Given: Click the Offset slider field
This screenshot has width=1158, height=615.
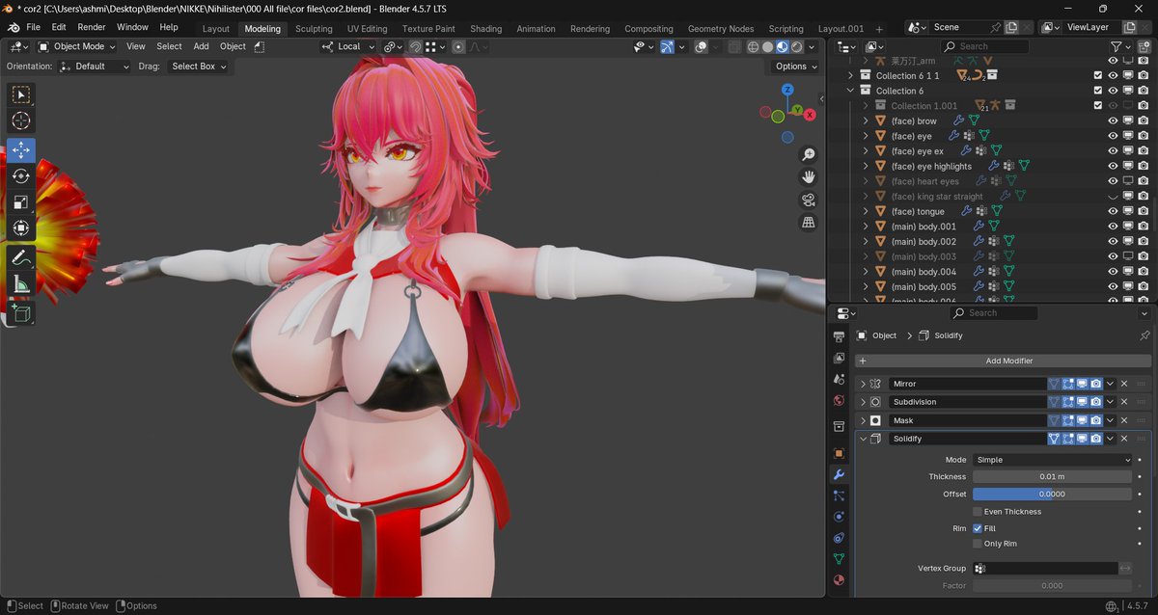Looking at the screenshot, I should pyautogui.click(x=1052, y=494).
